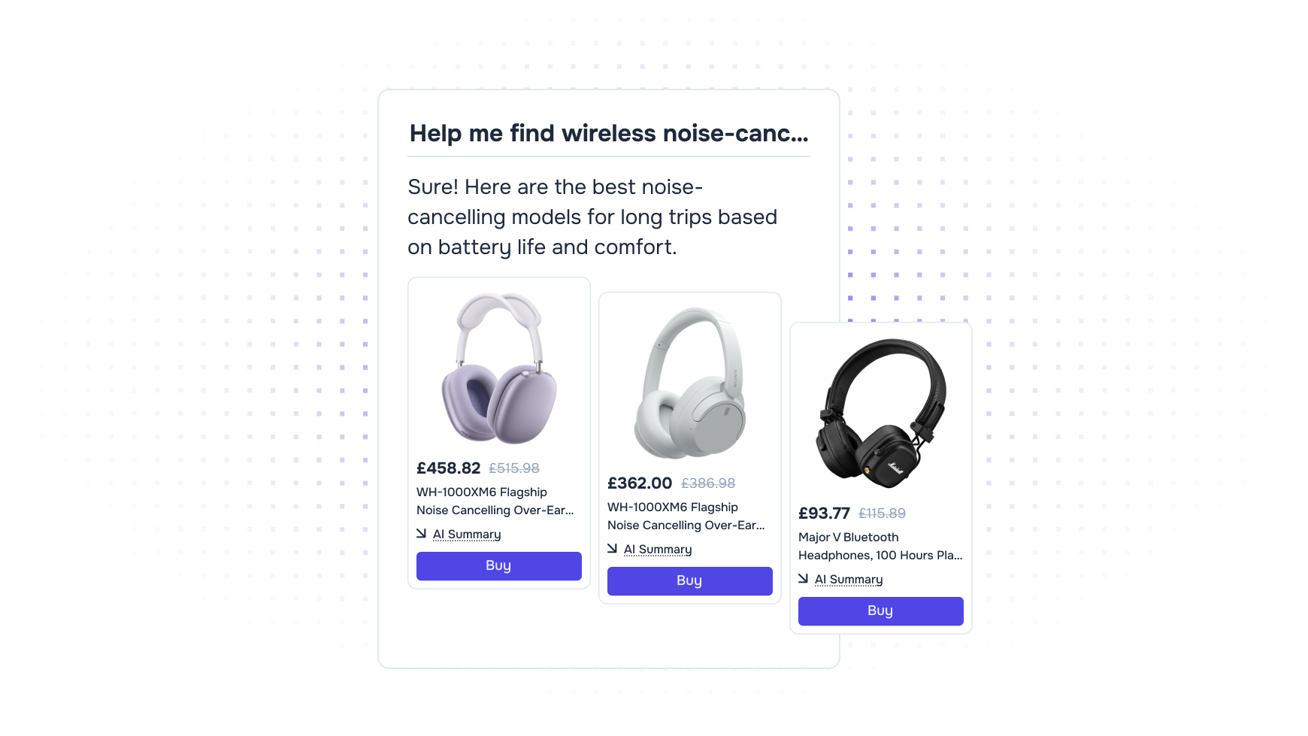Click the £93.77 price

(x=824, y=513)
